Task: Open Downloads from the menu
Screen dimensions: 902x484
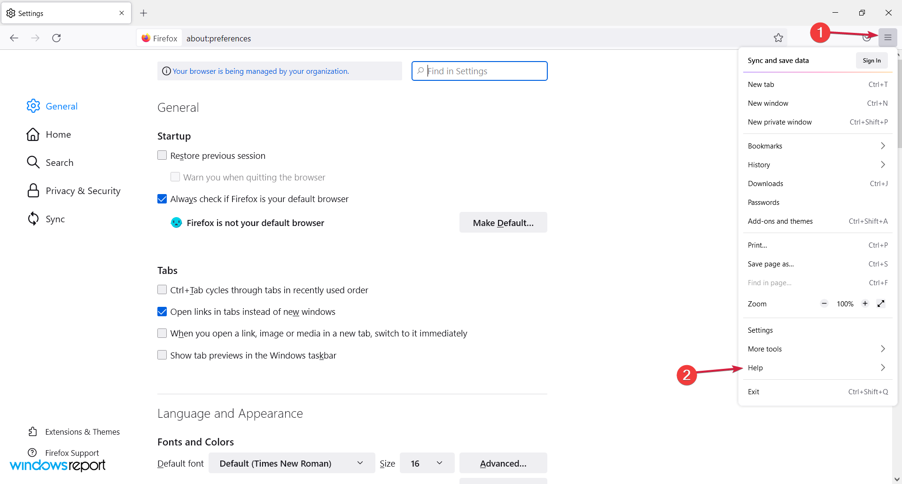Action: (817, 184)
